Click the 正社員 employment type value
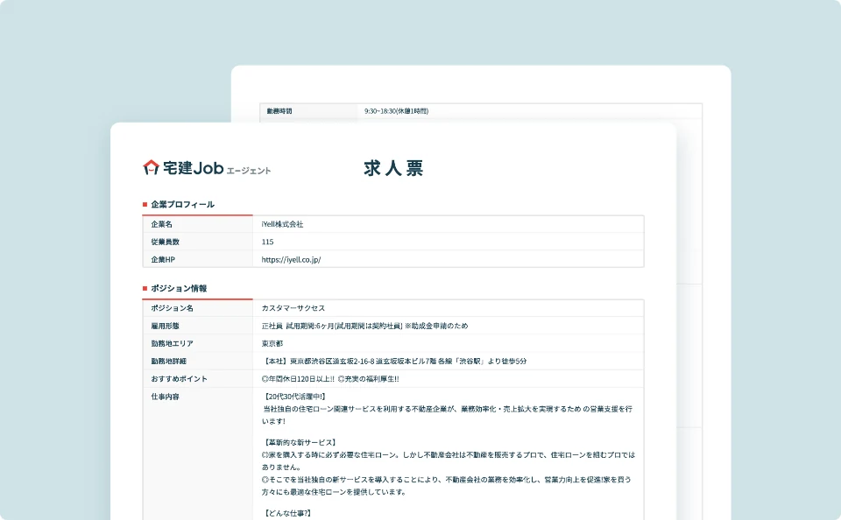The width and height of the screenshot is (841, 520). 364,326
